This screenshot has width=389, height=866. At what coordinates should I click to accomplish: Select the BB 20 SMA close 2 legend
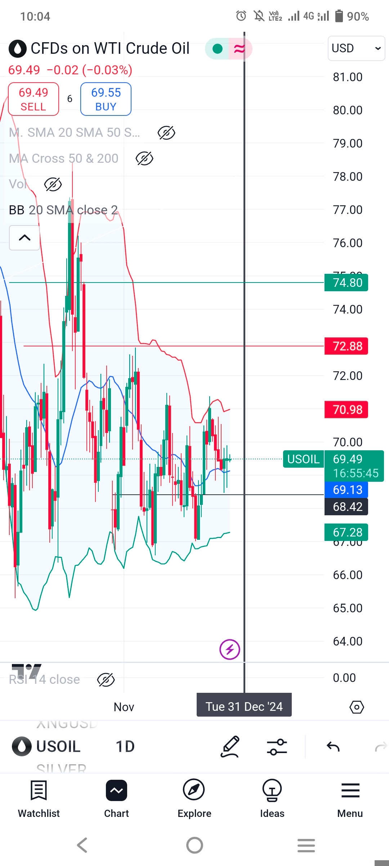(x=63, y=210)
